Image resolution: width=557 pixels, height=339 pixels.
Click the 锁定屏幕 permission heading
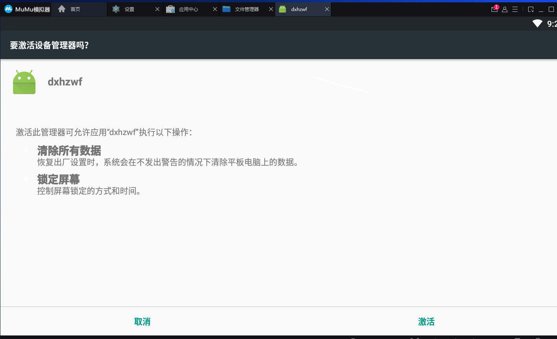tap(58, 179)
